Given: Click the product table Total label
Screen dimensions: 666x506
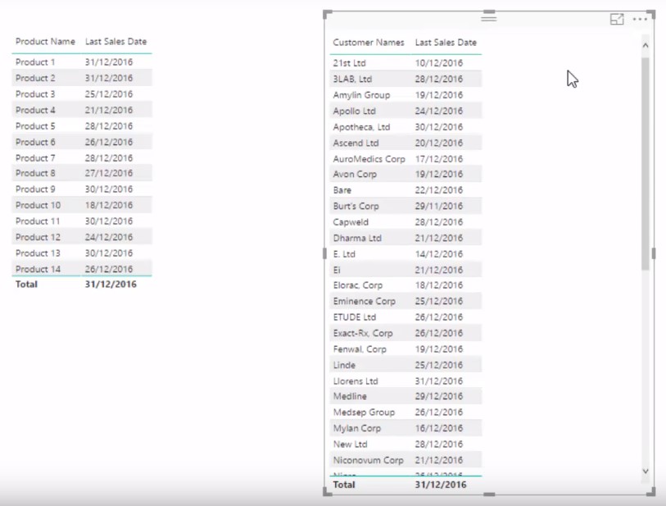Looking at the screenshot, I should pos(26,285).
